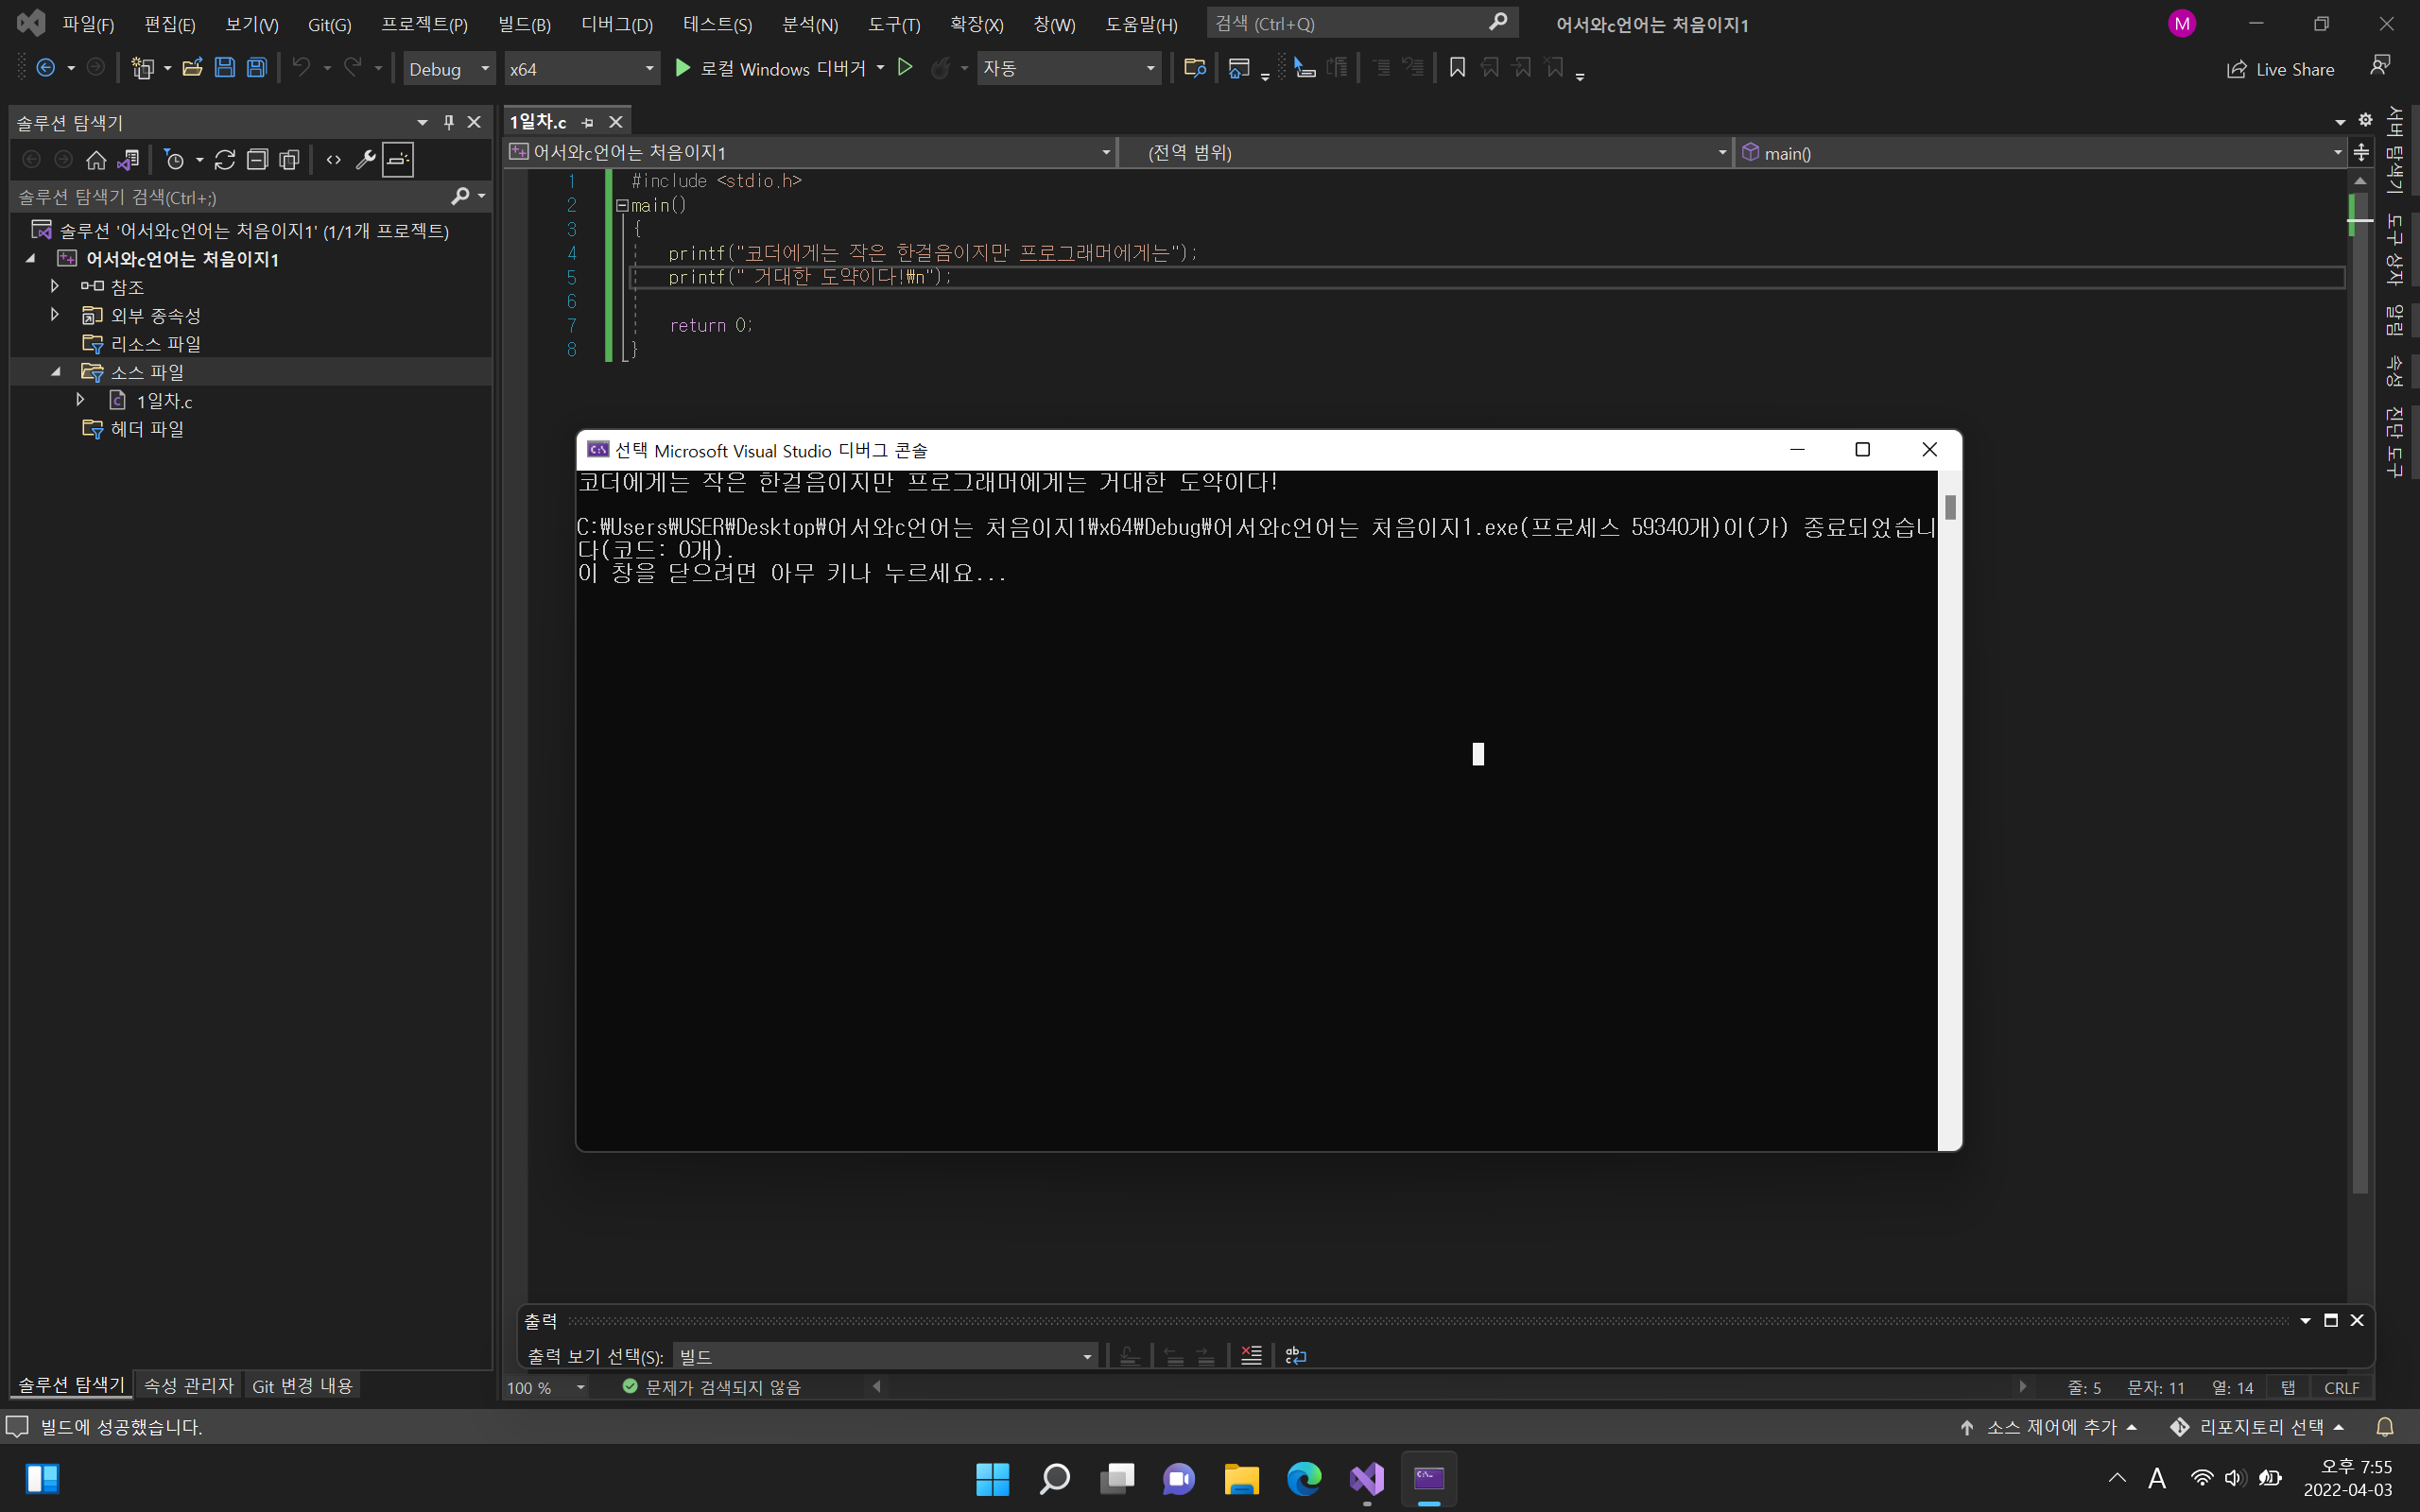Open the x64 platform dropdown
Viewport: 2420px width, 1512px height.
pyautogui.click(x=582, y=68)
